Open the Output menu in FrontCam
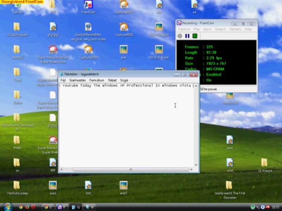The height and width of the screenshot is (211, 282). click(220, 29)
